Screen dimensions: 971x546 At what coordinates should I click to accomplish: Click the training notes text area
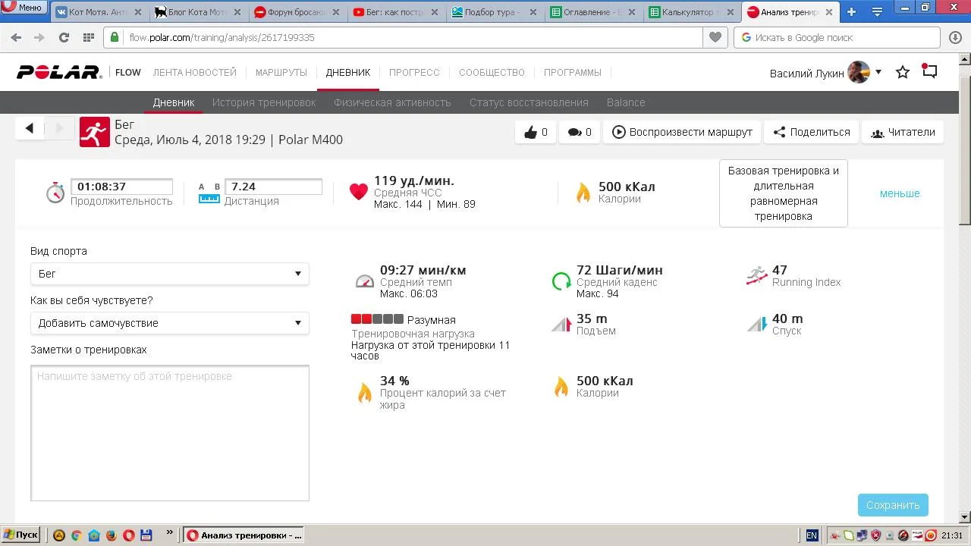pos(170,433)
